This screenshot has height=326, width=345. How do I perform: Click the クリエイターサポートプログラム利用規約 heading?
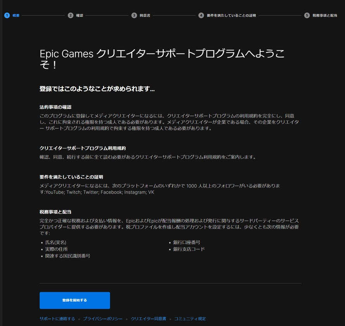[x=83, y=148]
